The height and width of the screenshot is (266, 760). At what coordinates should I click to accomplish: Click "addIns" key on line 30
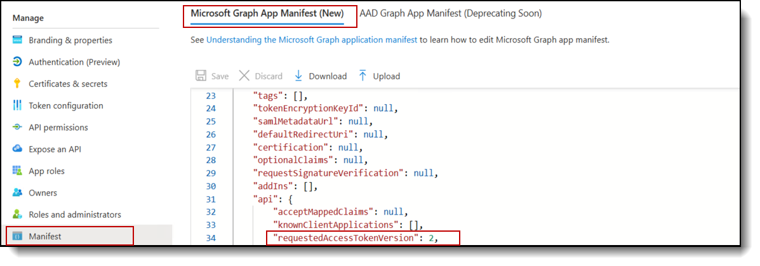pyautogui.click(x=274, y=186)
